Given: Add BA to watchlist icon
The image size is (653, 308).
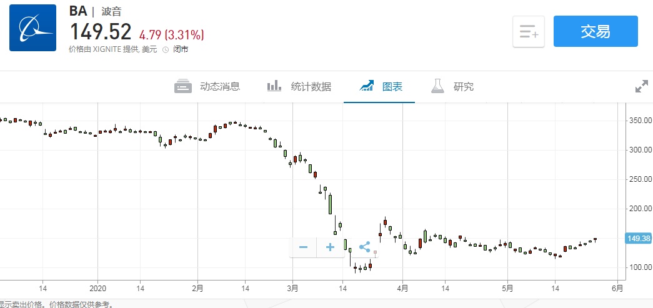Looking at the screenshot, I should 529,32.
